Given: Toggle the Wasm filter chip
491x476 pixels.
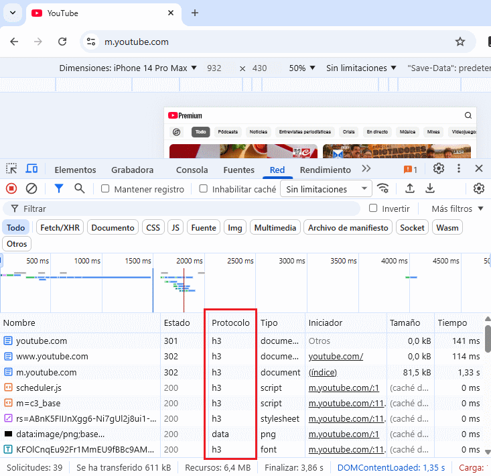Looking at the screenshot, I should tap(447, 227).
